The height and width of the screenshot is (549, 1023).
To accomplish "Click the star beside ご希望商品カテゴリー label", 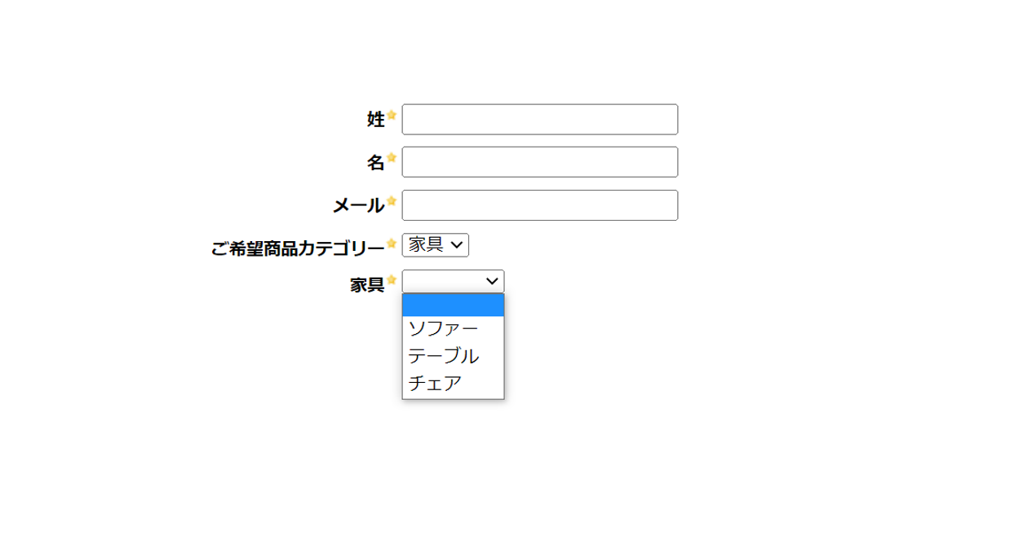I will pyautogui.click(x=392, y=244).
